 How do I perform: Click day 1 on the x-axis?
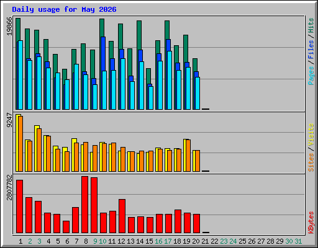20,241
